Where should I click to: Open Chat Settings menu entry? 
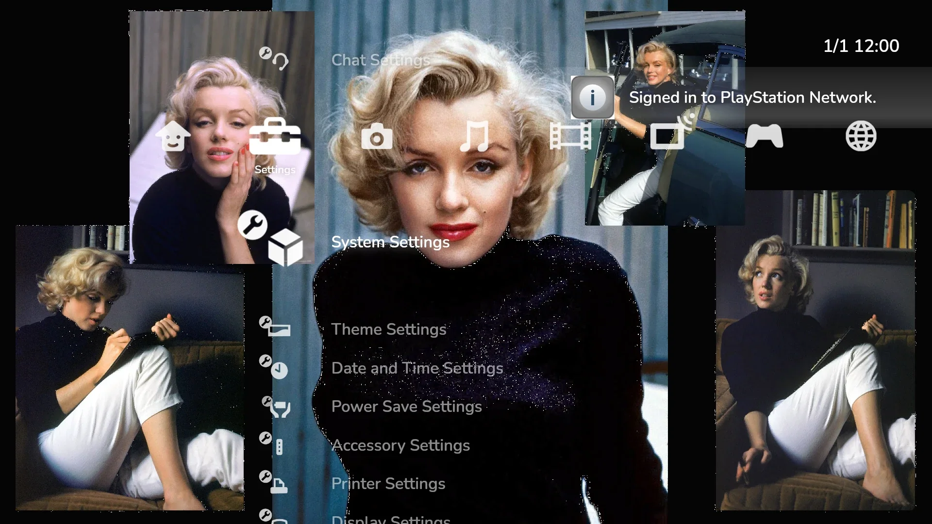coord(381,60)
